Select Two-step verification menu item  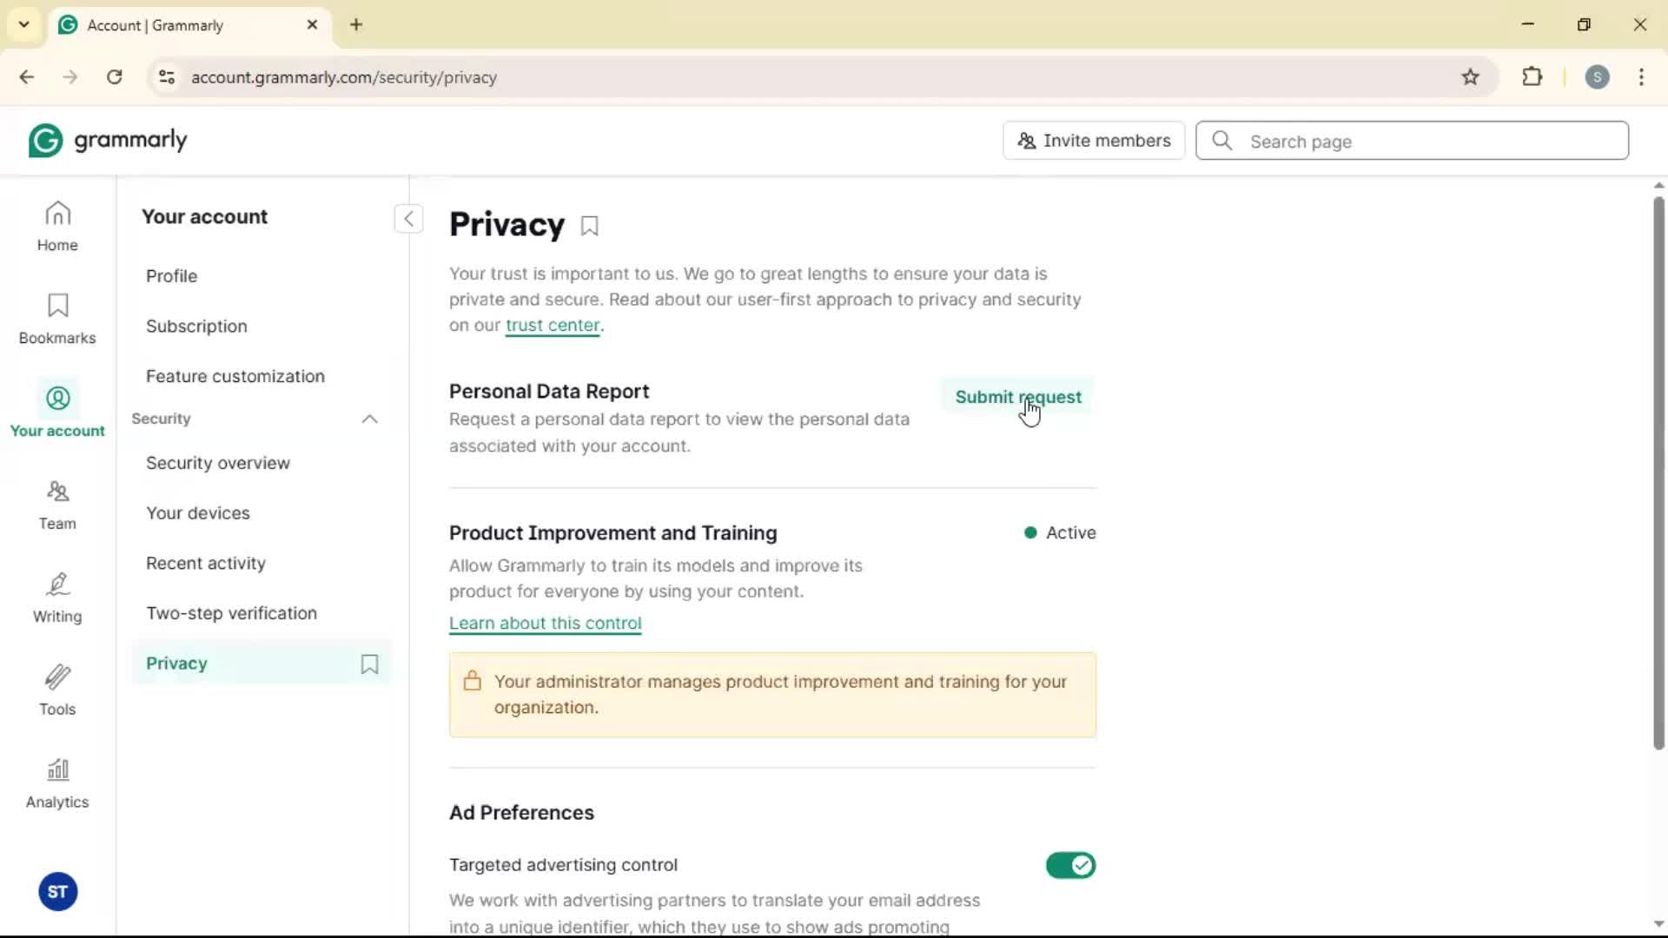[231, 613]
